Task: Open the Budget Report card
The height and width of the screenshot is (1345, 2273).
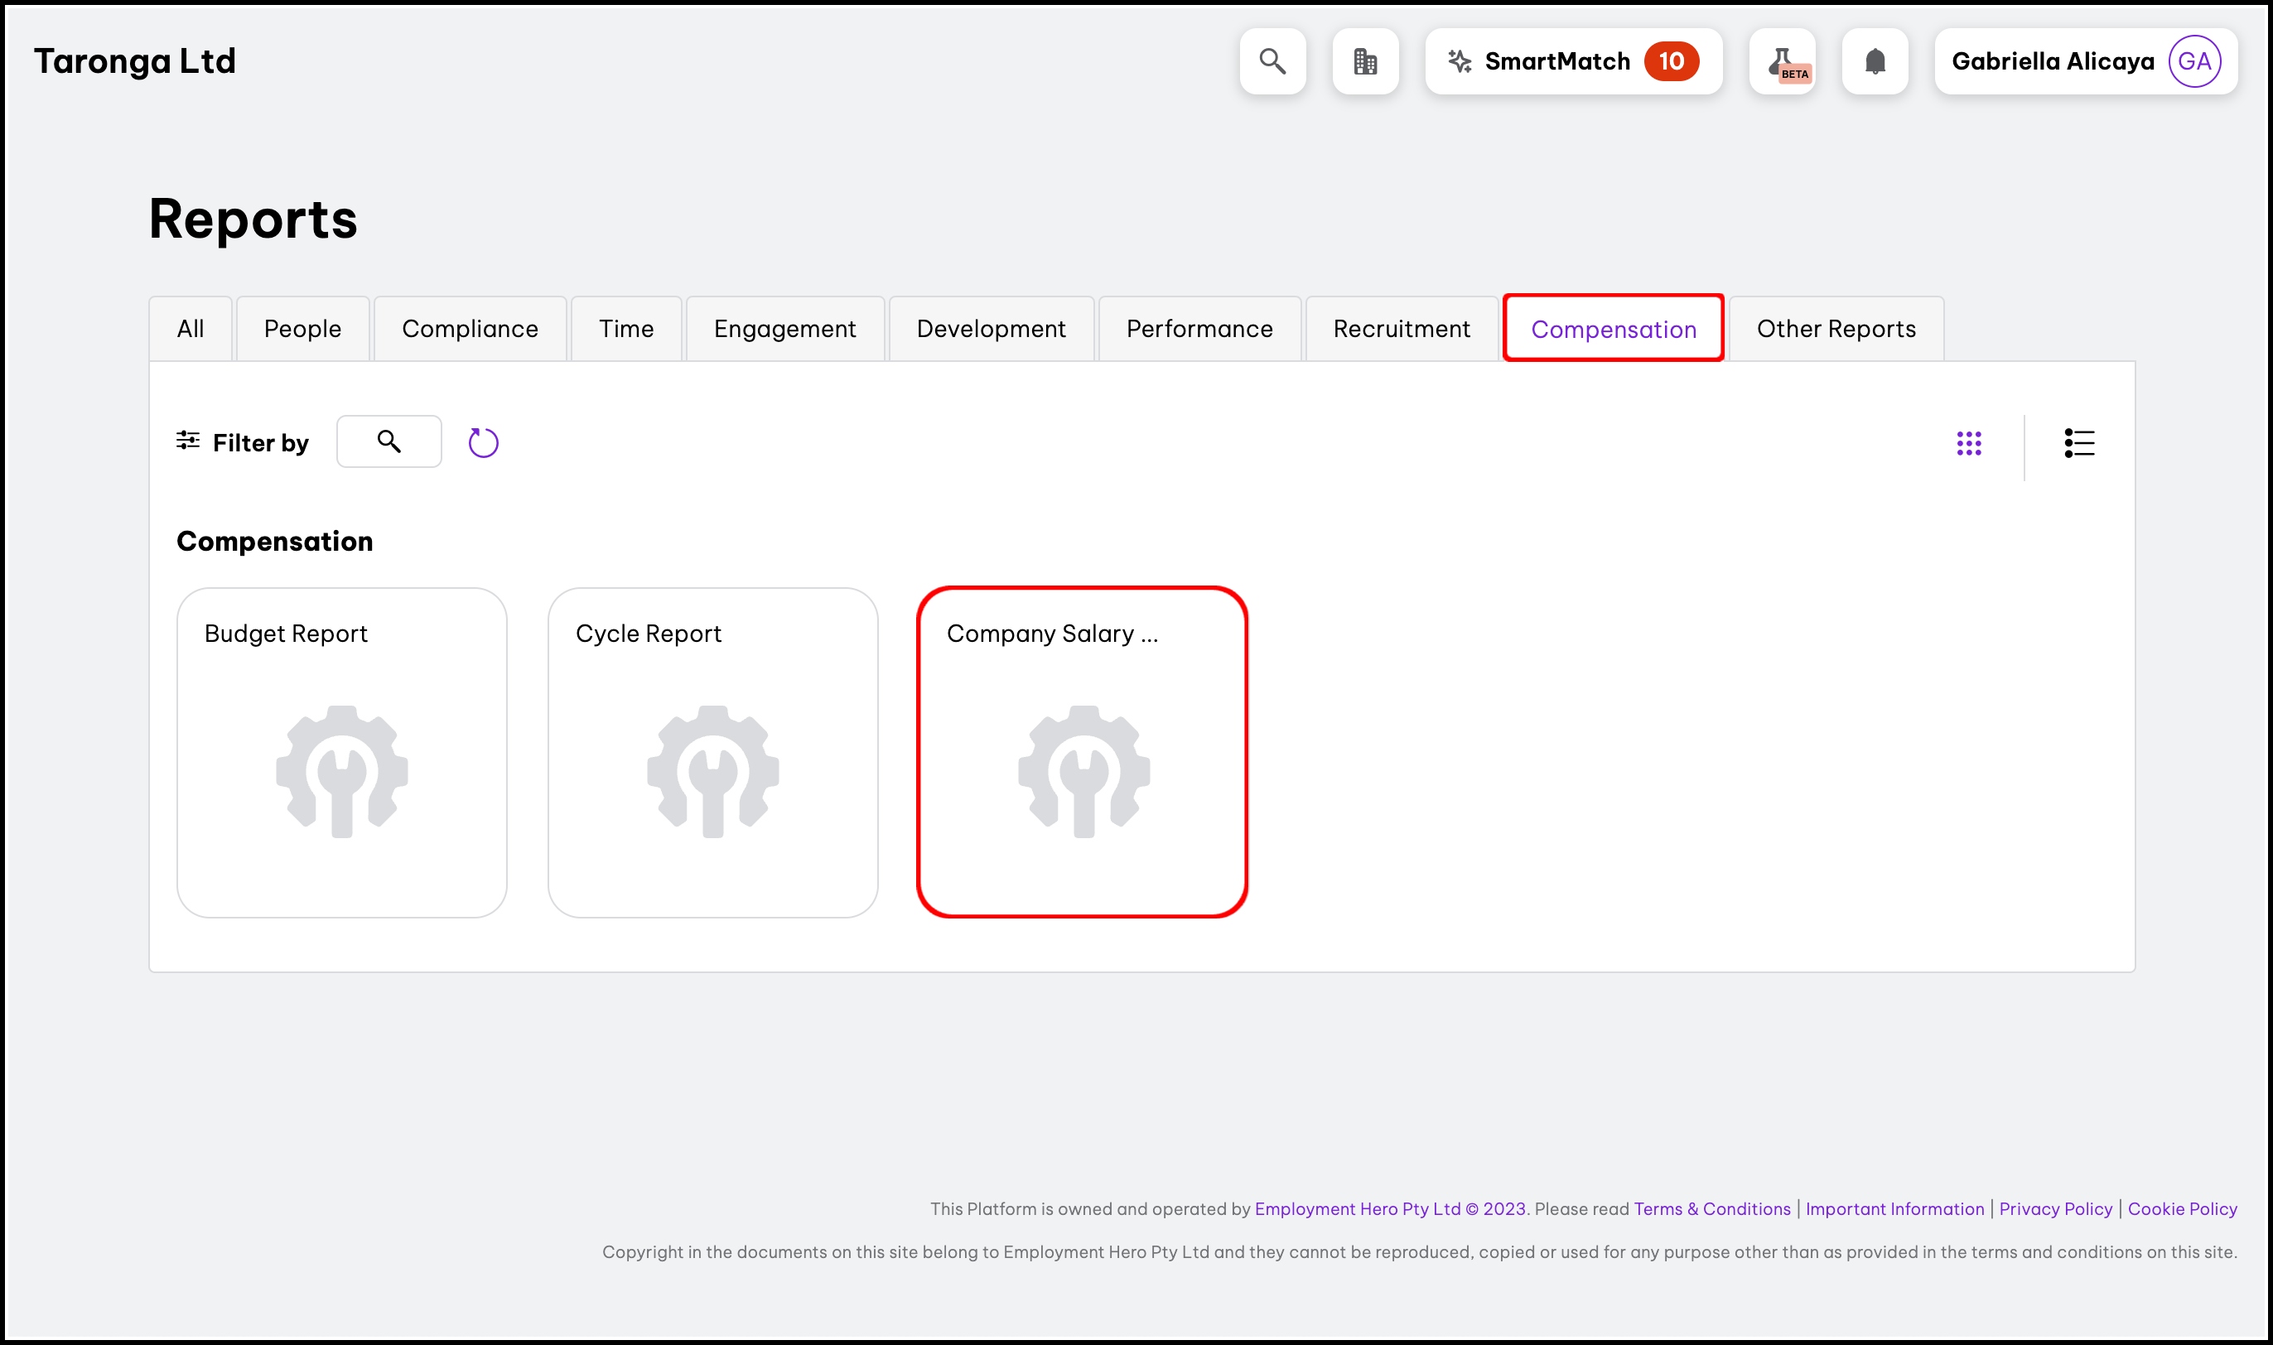Action: (341, 752)
